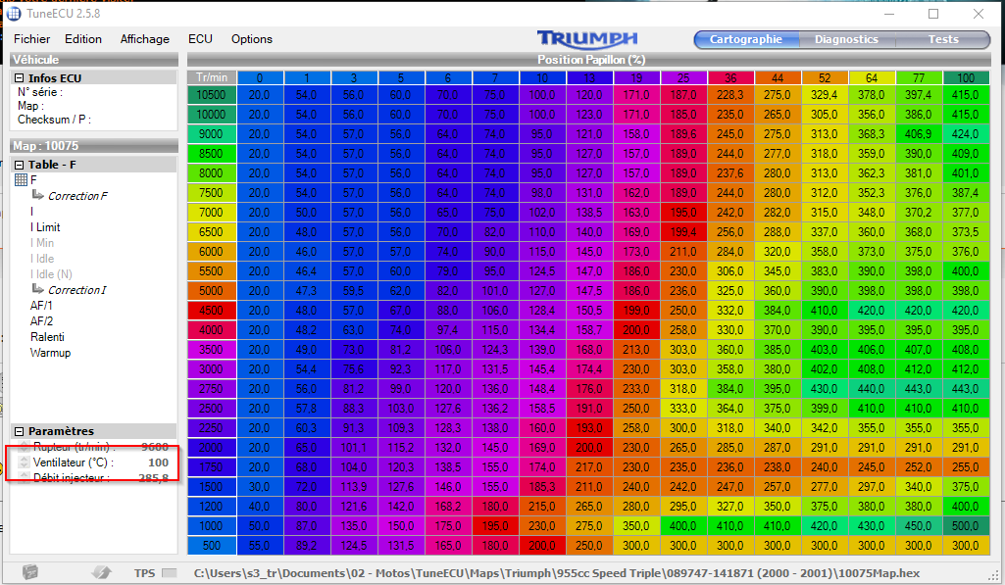Open the AF/2 table

click(x=41, y=321)
